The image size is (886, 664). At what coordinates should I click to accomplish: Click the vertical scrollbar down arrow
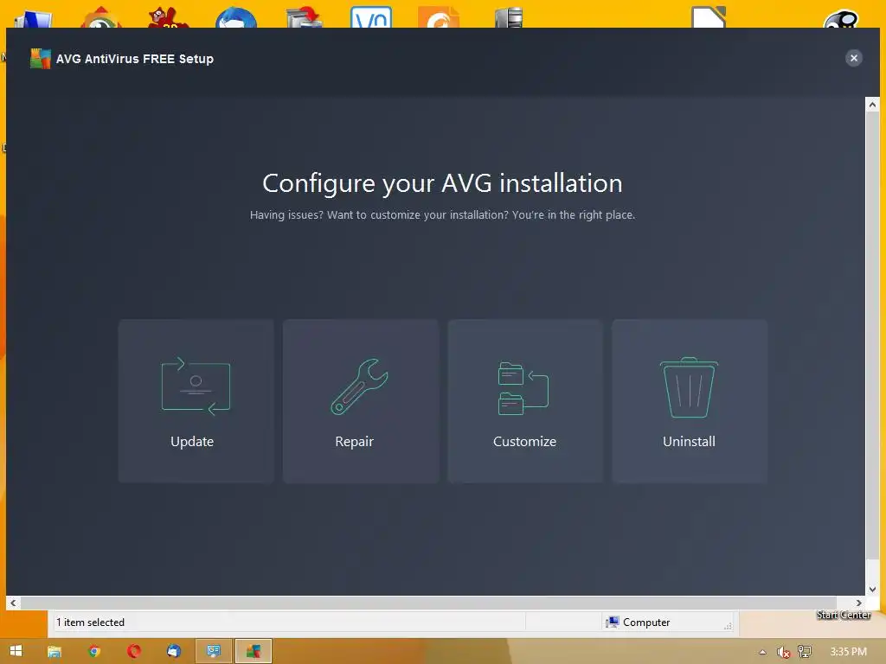point(872,589)
